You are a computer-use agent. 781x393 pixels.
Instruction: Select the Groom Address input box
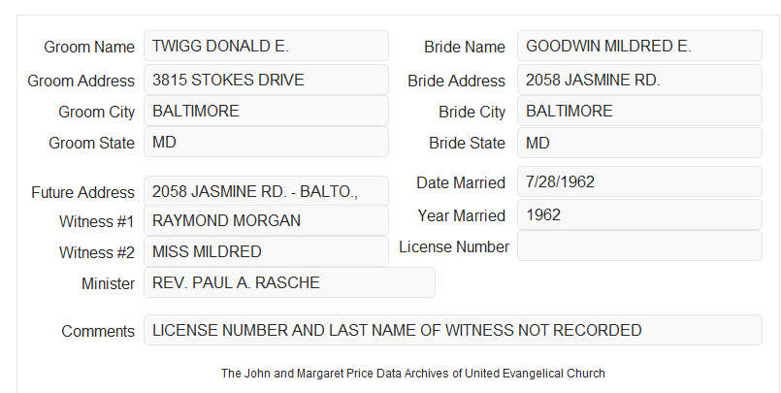(x=266, y=80)
